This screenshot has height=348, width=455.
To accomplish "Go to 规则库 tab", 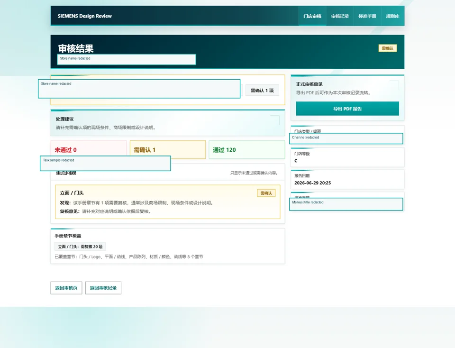I will pos(392,16).
